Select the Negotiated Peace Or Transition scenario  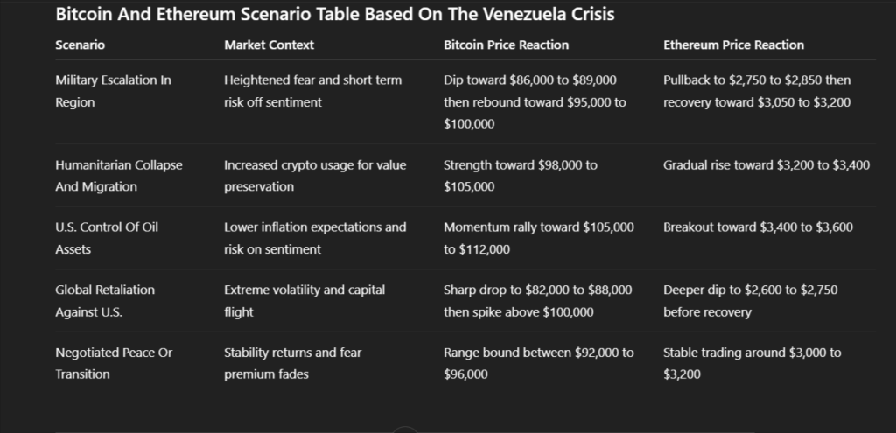pos(114,363)
